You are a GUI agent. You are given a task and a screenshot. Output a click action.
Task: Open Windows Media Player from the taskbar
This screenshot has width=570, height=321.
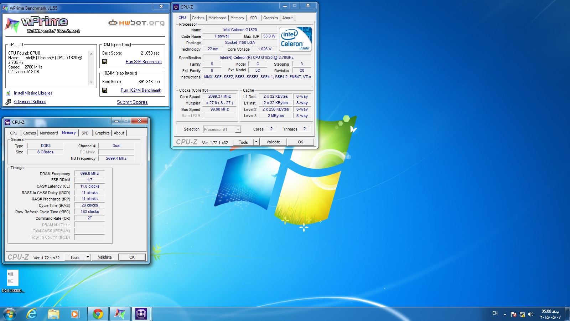click(x=75, y=314)
